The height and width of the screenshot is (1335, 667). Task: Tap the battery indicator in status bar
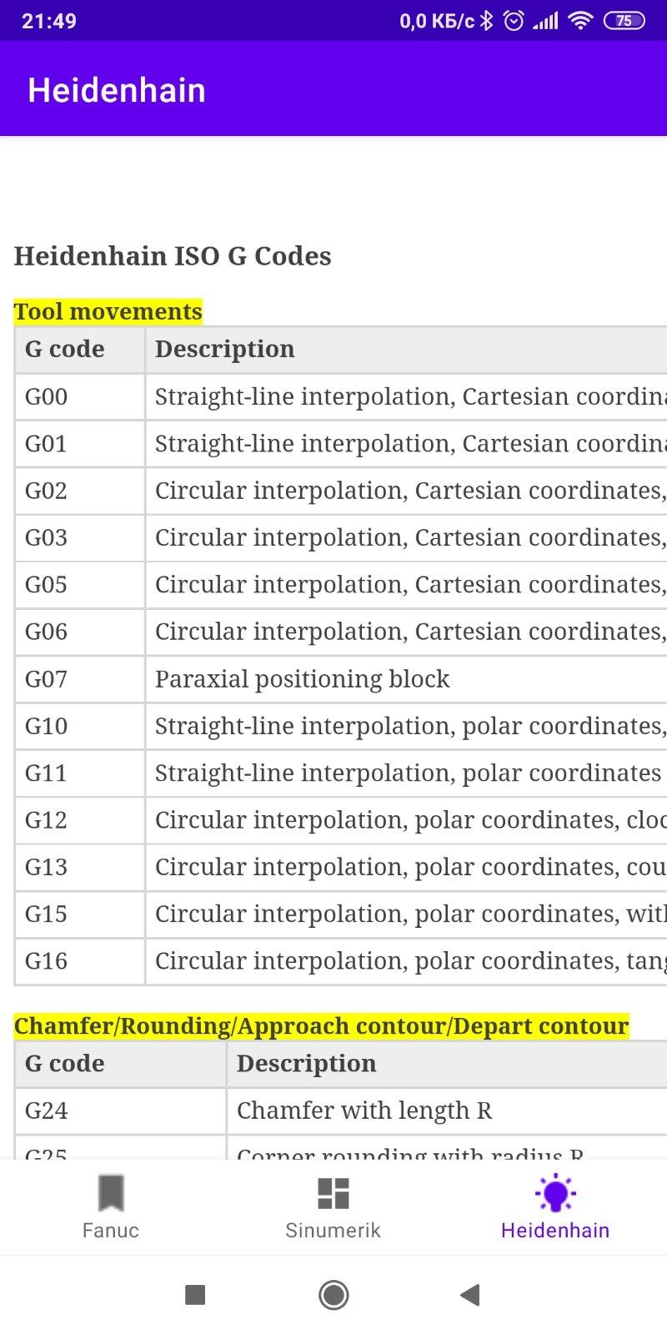coord(624,21)
